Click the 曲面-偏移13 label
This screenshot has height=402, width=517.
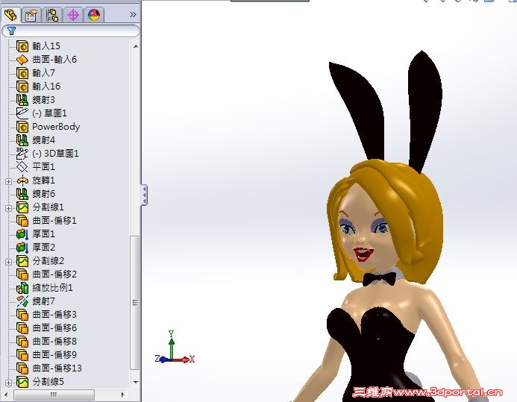(x=57, y=368)
